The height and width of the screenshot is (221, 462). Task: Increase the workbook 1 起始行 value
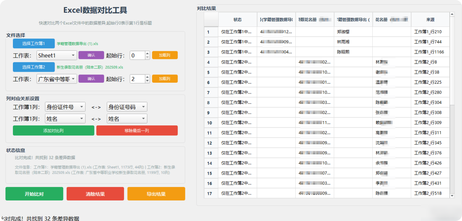click(x=147, y=53)
